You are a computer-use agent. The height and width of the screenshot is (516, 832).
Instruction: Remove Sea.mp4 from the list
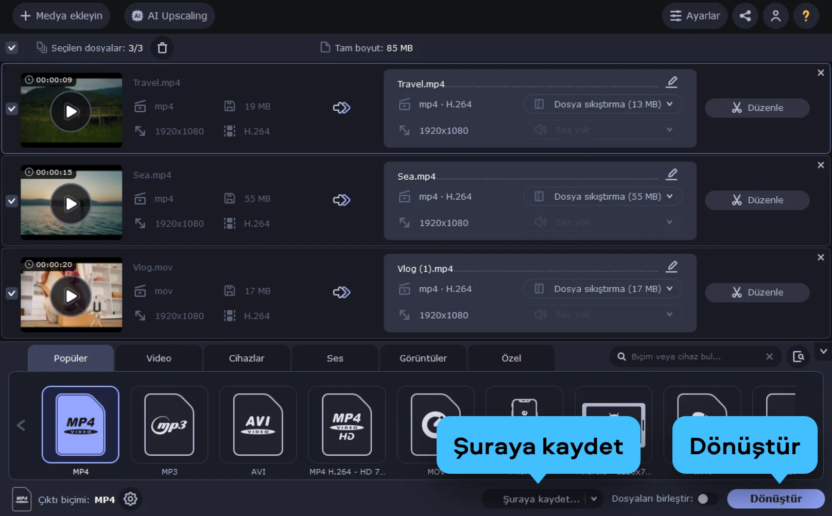821,165
